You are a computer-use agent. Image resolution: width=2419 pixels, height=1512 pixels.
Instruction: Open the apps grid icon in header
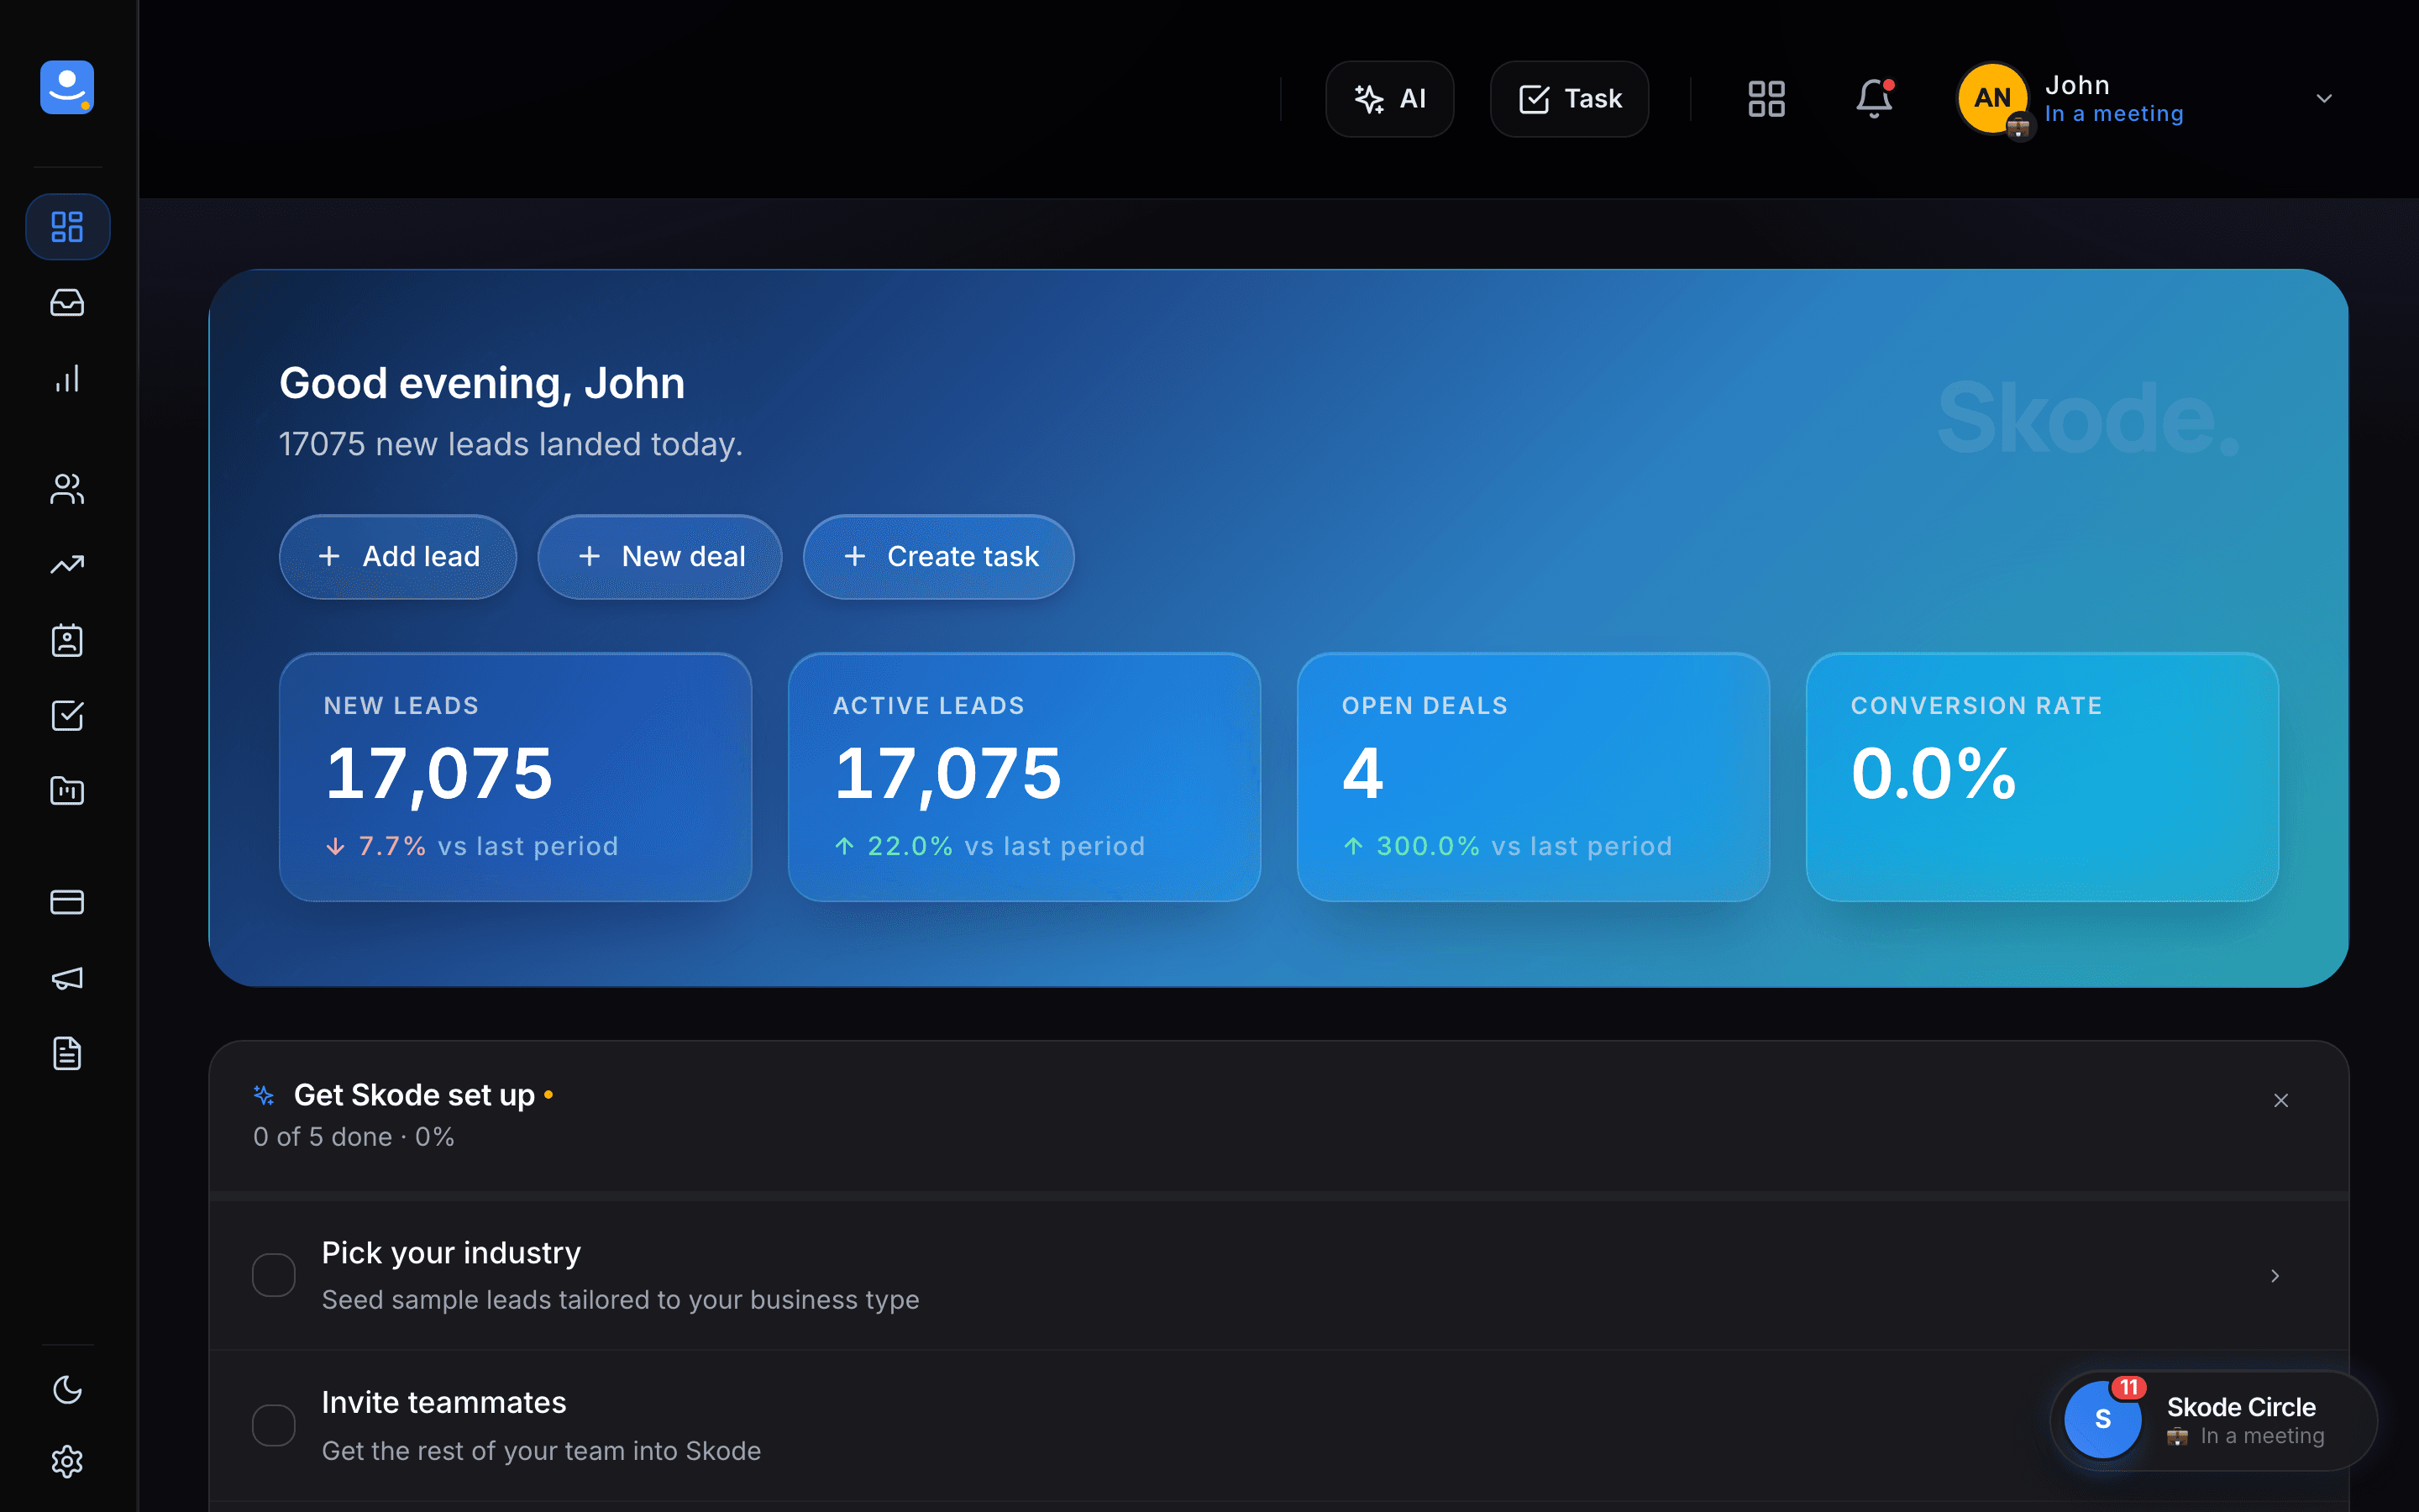tap(1766, 99)
